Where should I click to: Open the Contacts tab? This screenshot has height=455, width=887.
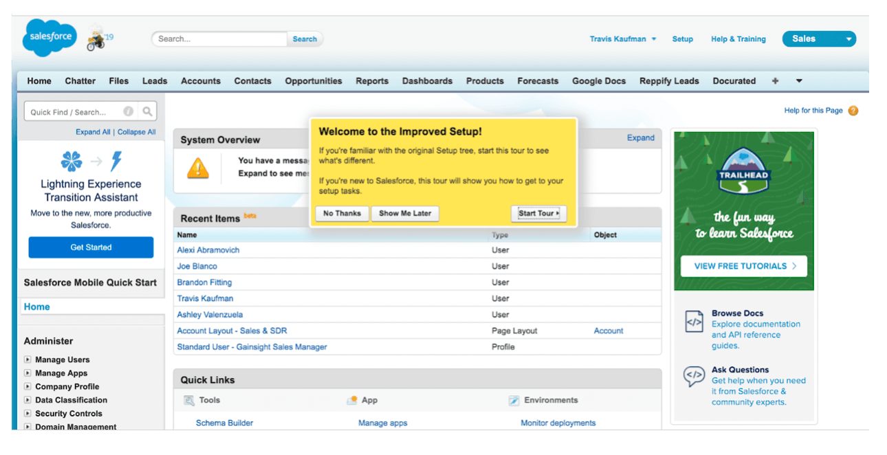pyautogui.click(x=252, y=81)
